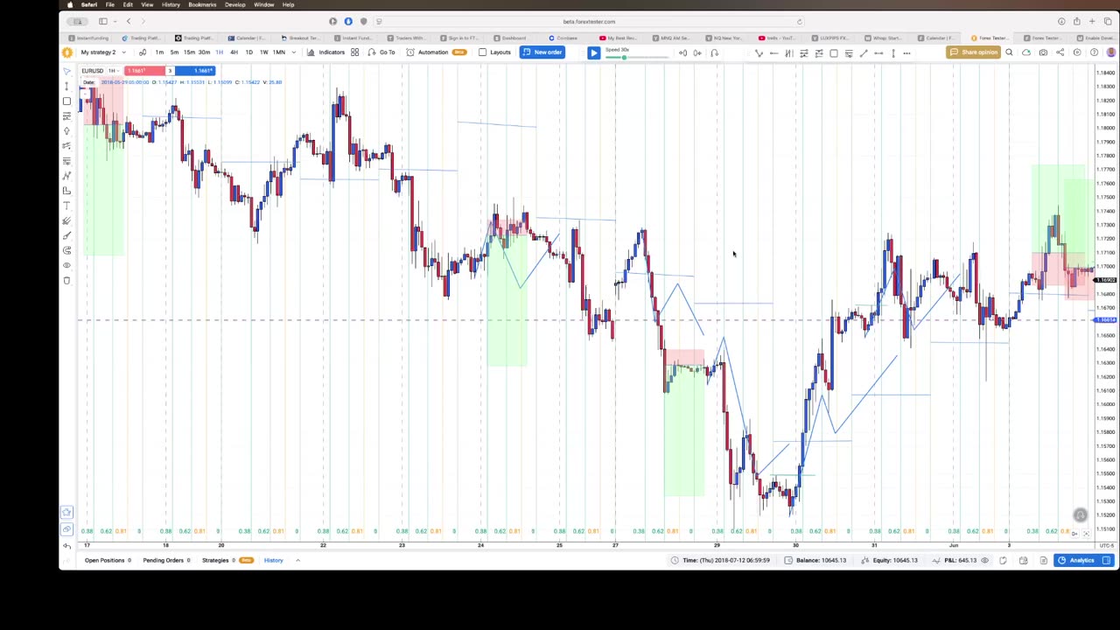Click the share icon in top toolbar
Viewport: 1120px width, 630px height.
pyautogui.click(x=1060, y=52)
